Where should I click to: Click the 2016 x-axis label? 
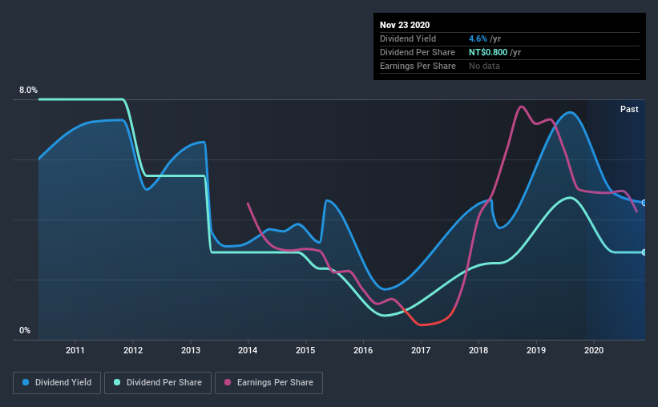tap(363, 350)
